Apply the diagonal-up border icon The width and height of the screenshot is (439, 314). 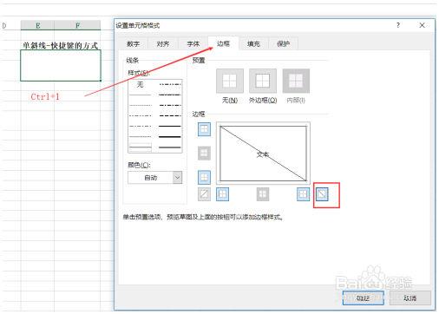(x=204, y=194)
